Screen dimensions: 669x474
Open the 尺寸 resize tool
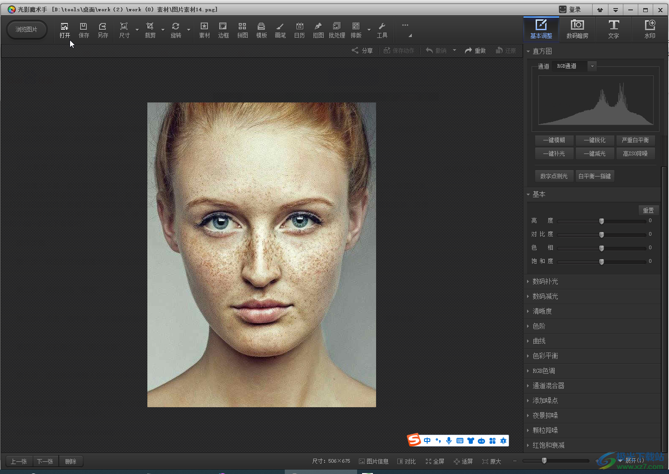click(124, 30)
